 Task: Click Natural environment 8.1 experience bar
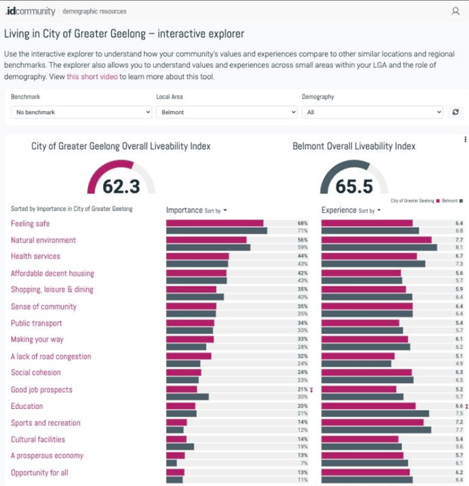(379, 247)
